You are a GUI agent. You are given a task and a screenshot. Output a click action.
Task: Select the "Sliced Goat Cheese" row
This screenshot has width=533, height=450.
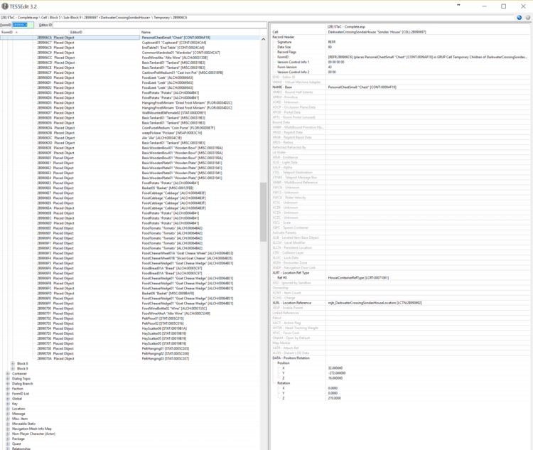point(130,258)
